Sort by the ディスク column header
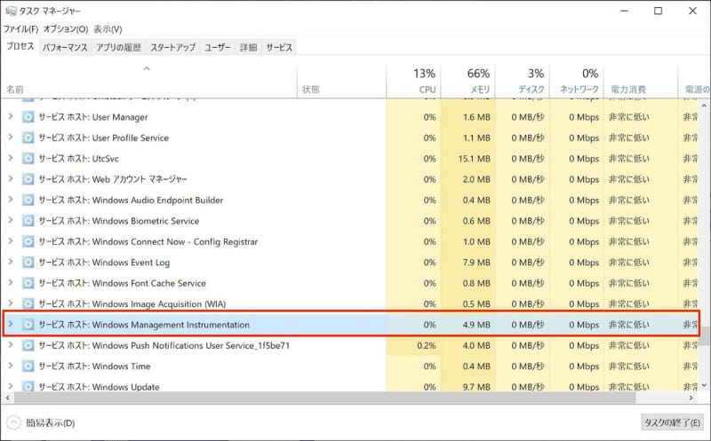Screen dimensions: 711x441 point(523,82)
